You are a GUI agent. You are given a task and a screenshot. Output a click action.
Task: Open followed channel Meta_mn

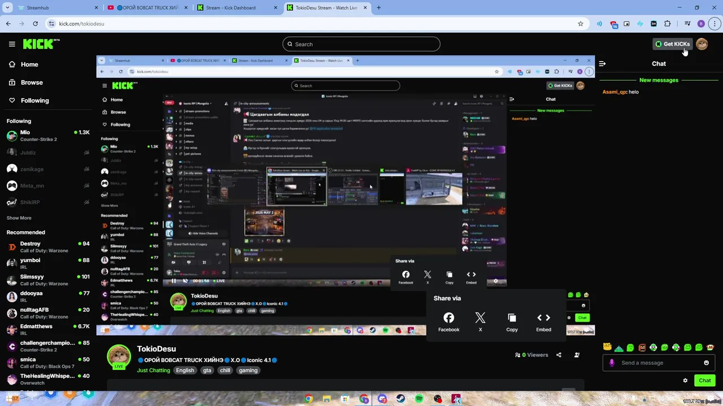point(48,186)
